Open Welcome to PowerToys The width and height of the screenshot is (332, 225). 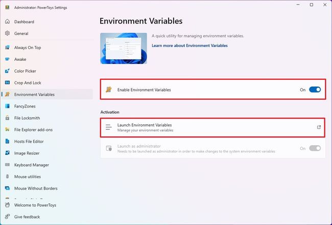pos(35,205)
